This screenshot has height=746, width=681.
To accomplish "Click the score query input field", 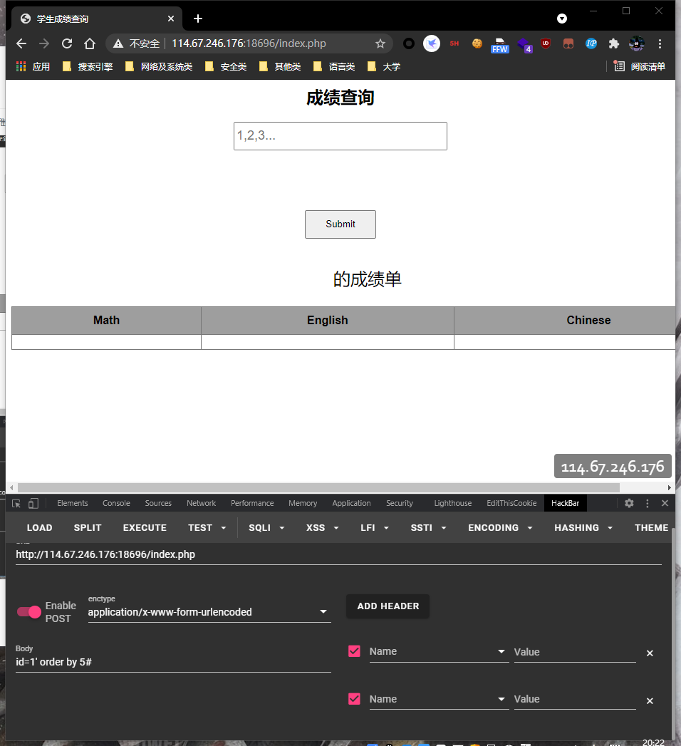I will (340, 136).
